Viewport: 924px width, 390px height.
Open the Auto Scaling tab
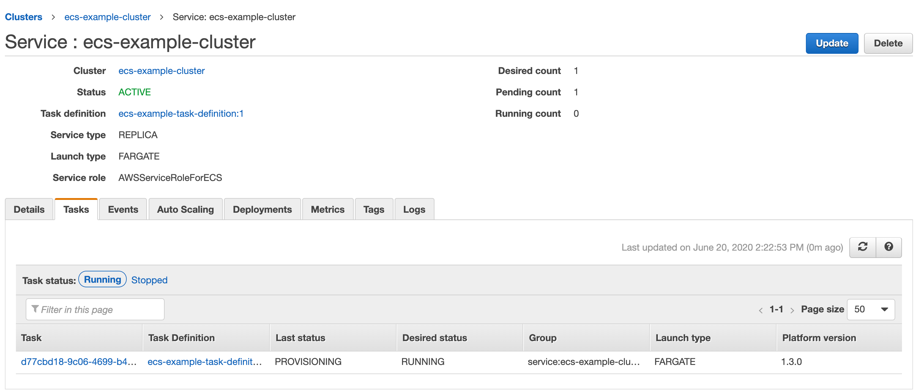pyautogui.click(x=185, y=209)
